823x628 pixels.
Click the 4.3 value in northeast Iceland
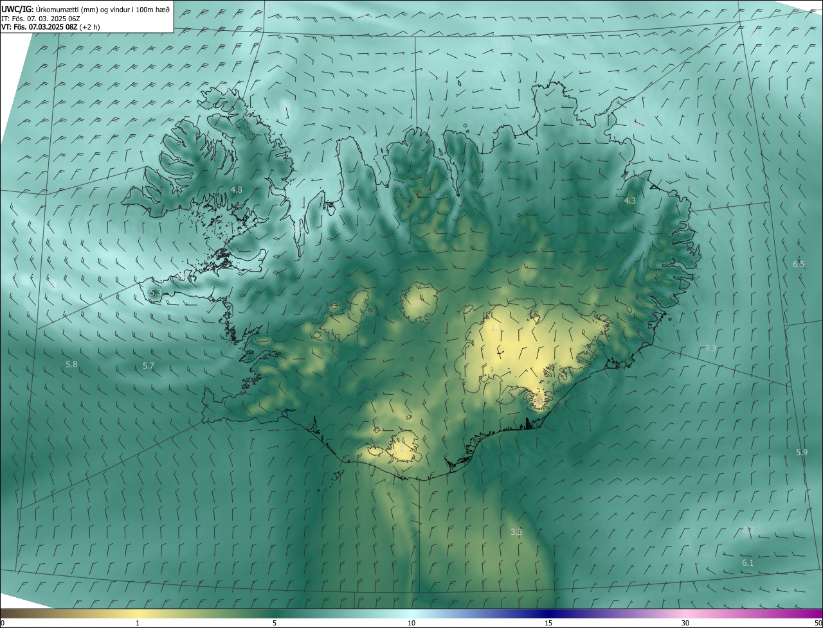(x=630, y=200)
